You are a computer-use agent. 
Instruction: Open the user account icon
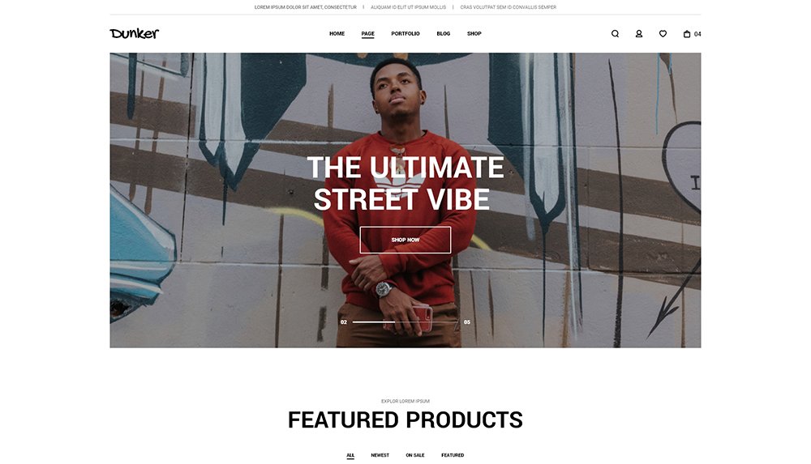(x=639, y=33)
